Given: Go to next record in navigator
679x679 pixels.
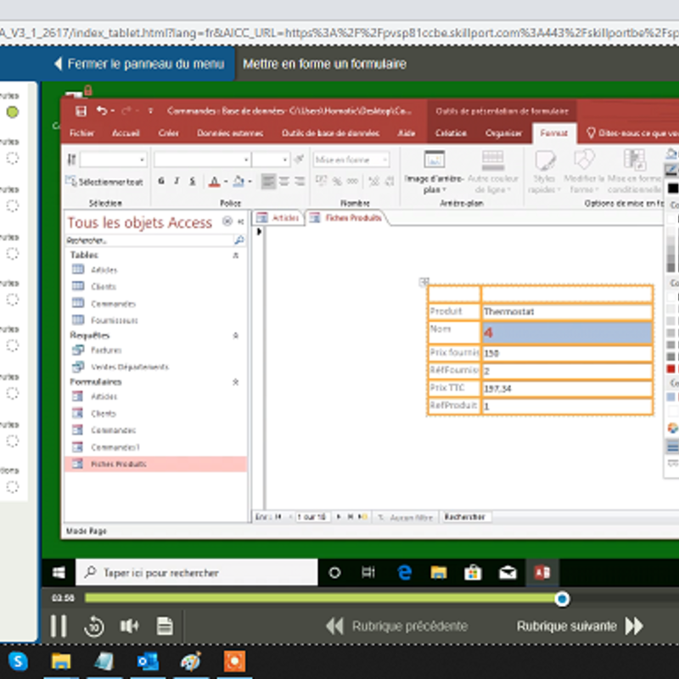Looking at the screenshot, I should click(x=339, y=517).
